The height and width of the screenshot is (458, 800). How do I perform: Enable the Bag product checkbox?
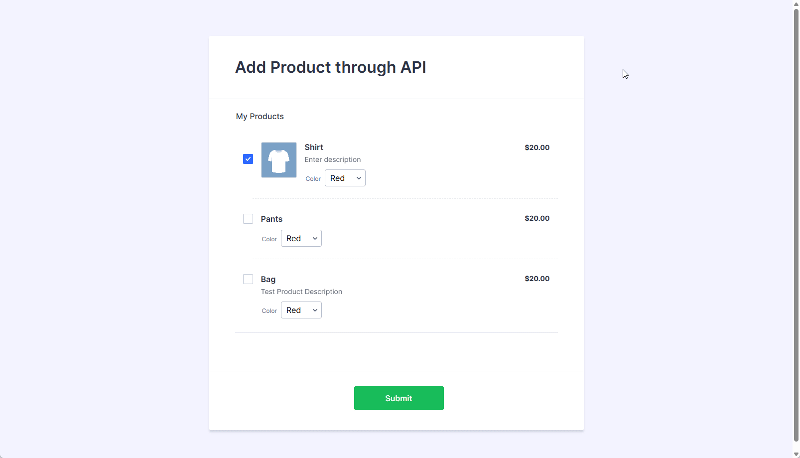pyautogui.click(x=248, y=279)
